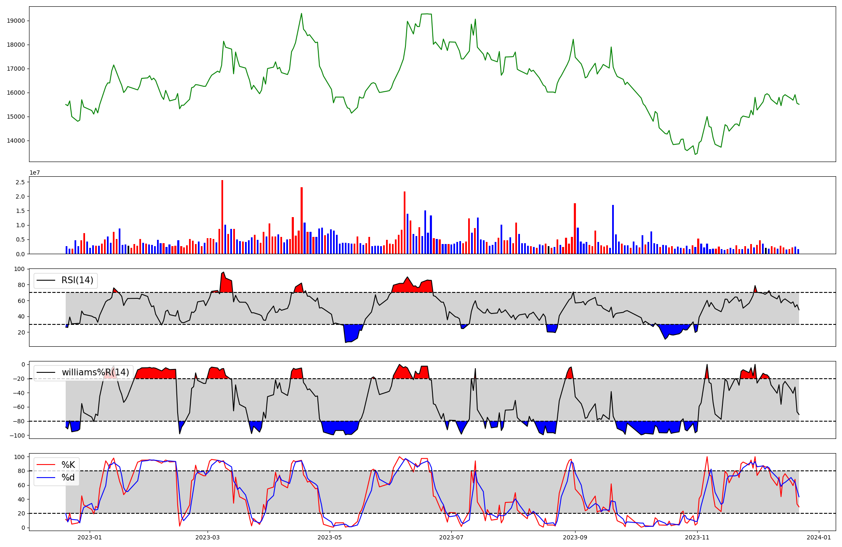The width and height of the screenshot is (842, 547).
Task: Click the 14000 price axis tick label
Action: [x=16, y=141]
